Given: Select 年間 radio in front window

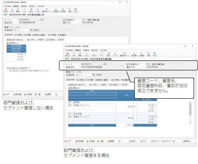Looking at the screenshot, I should [91, 85].
